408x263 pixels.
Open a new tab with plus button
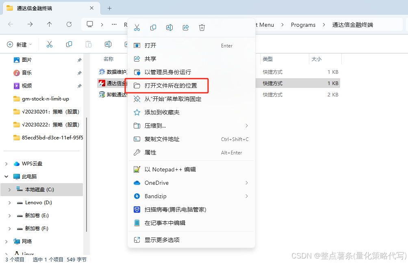tap(110, 8)
